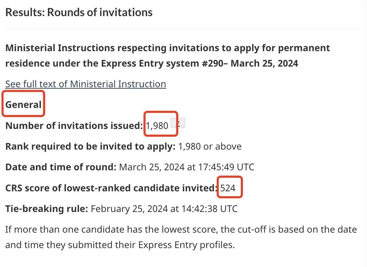Open the full text of Ministerial Instruction link

point(86,84)
